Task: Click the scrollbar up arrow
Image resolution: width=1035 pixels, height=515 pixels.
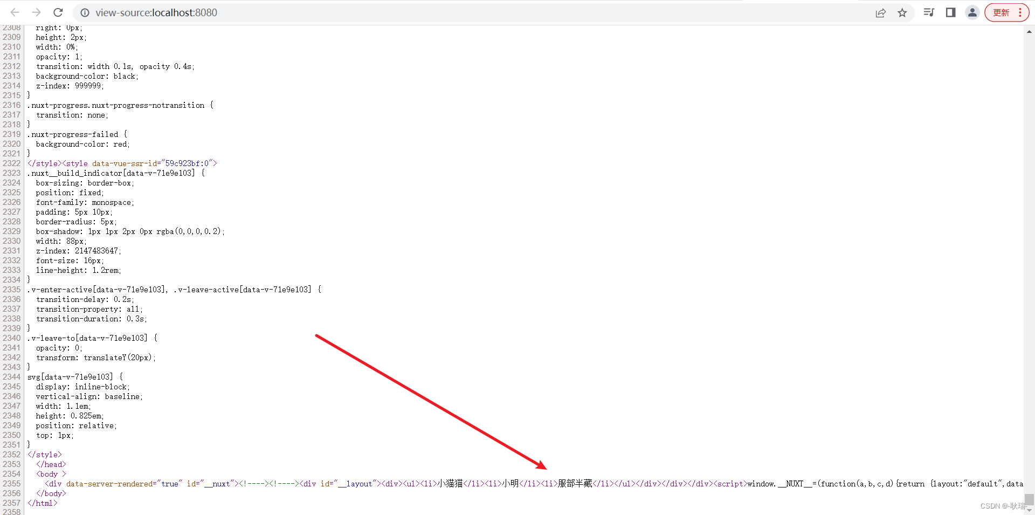Action: point(1029,32)
